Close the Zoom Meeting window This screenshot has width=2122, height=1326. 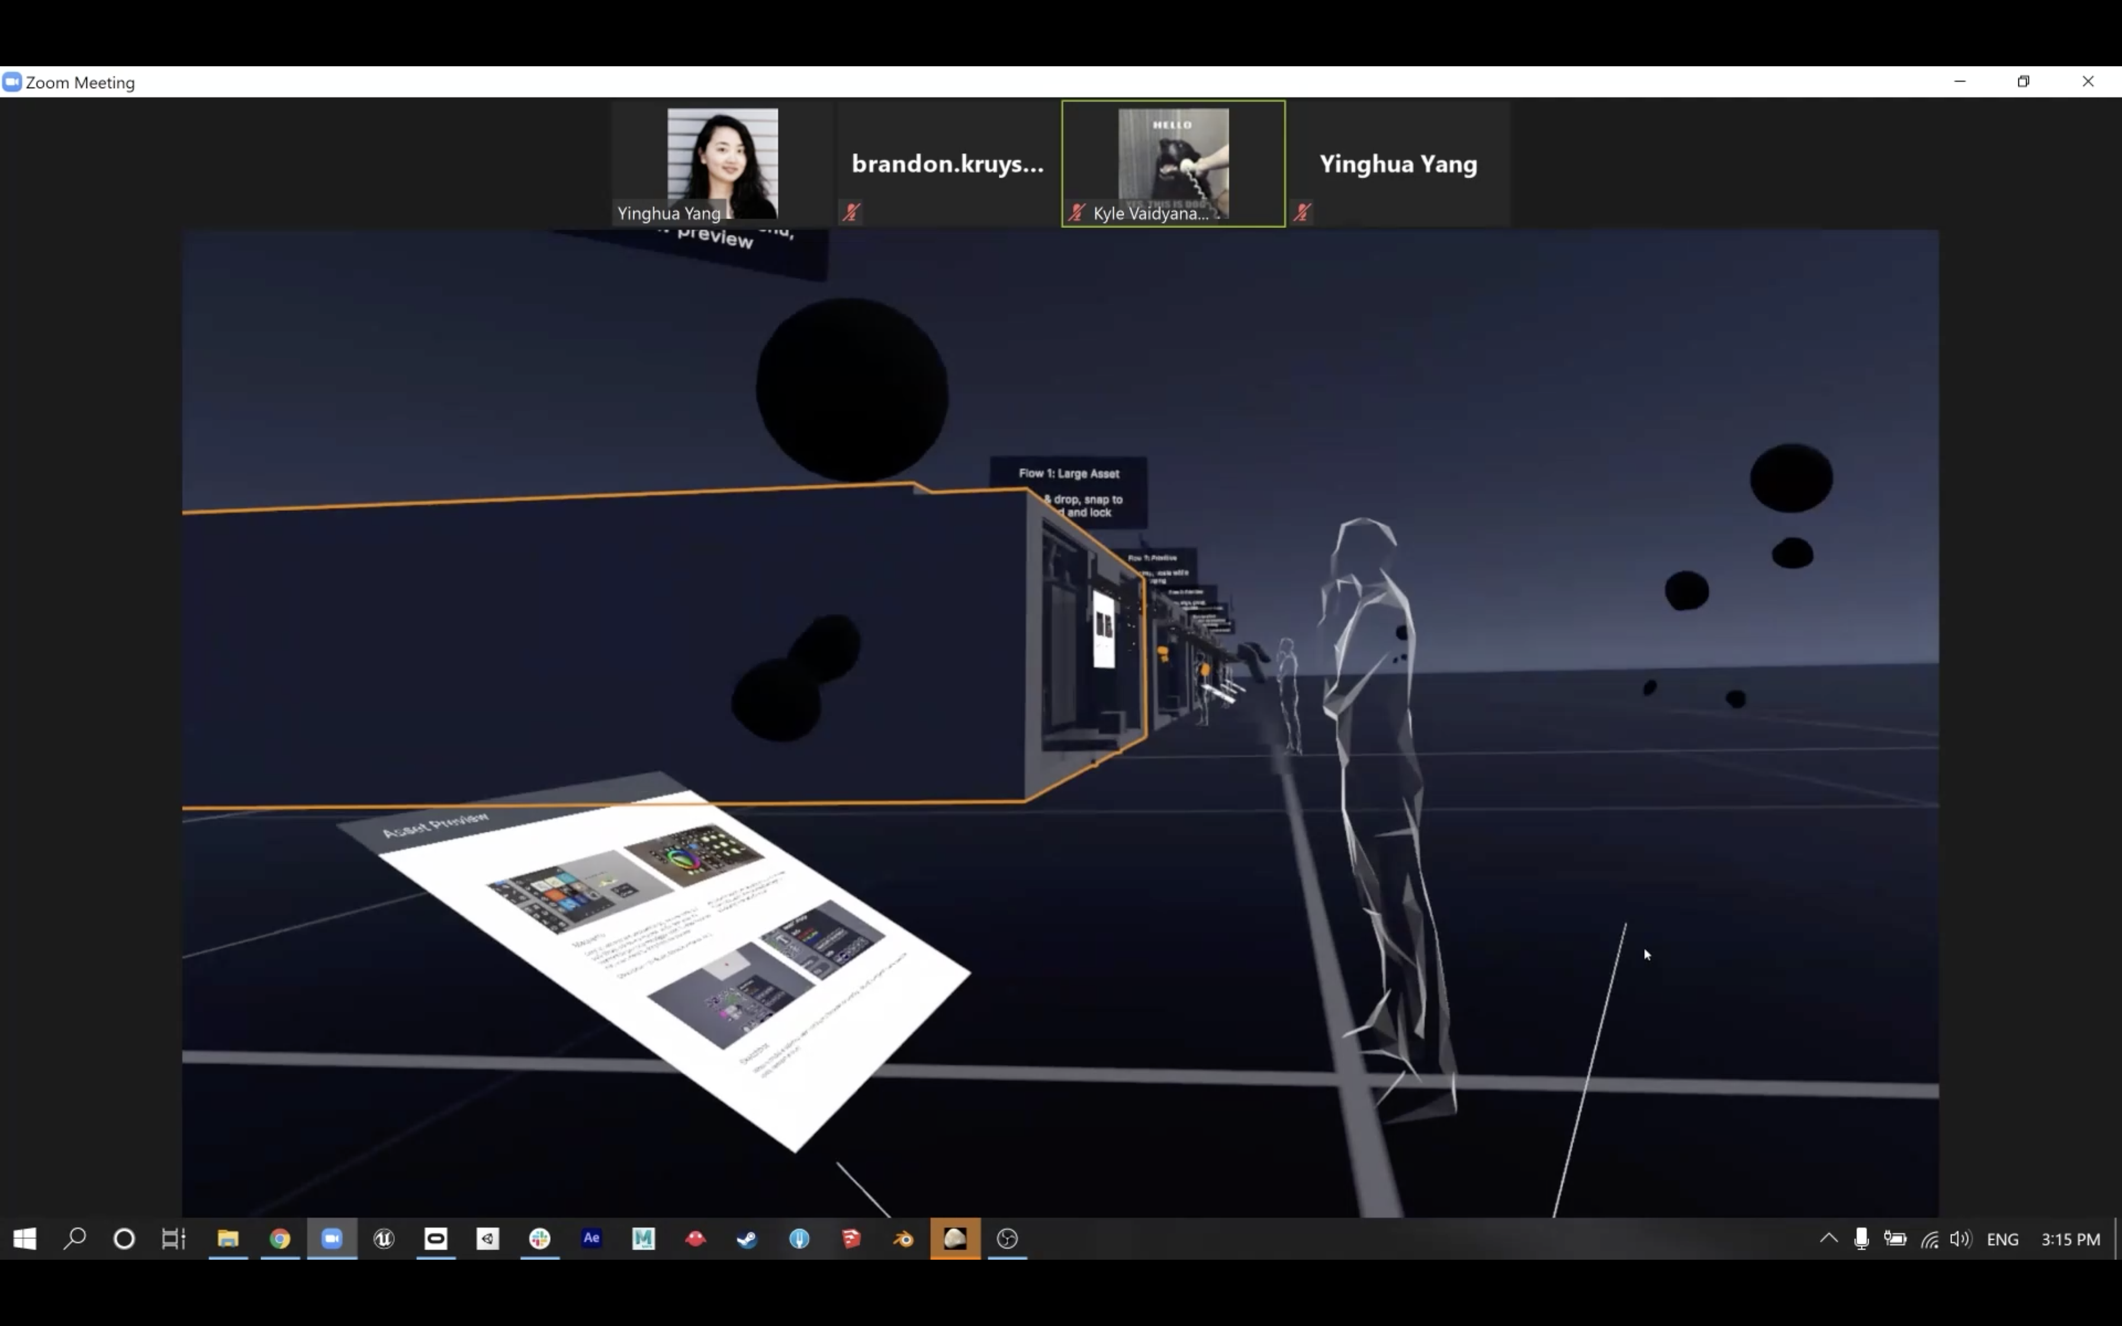tap(2088, 82)
